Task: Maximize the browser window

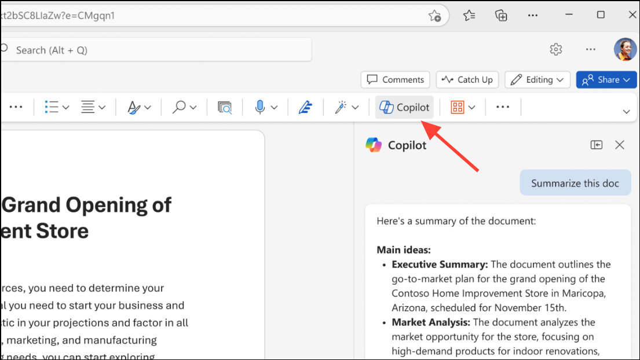Action: pos(601,14)
